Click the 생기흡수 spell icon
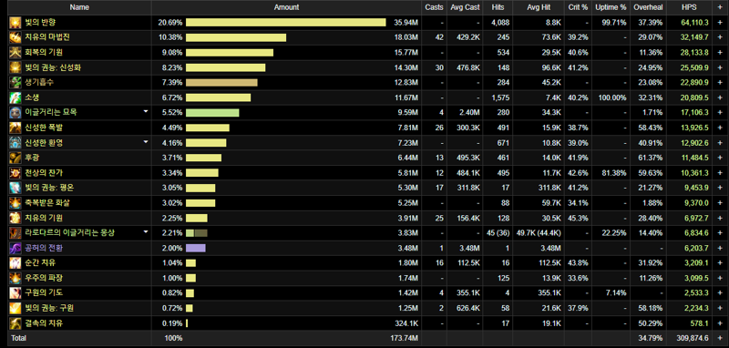 15,83
